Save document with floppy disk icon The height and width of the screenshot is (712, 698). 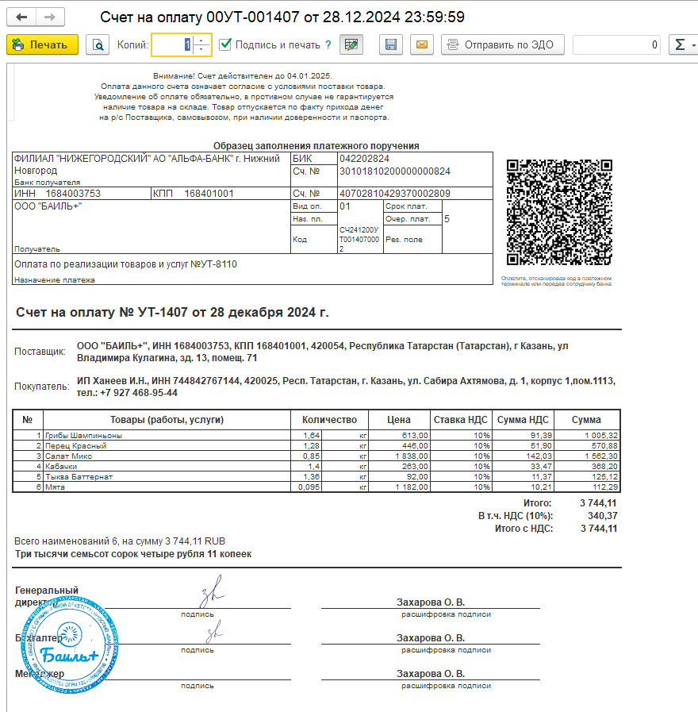(391, 45)
